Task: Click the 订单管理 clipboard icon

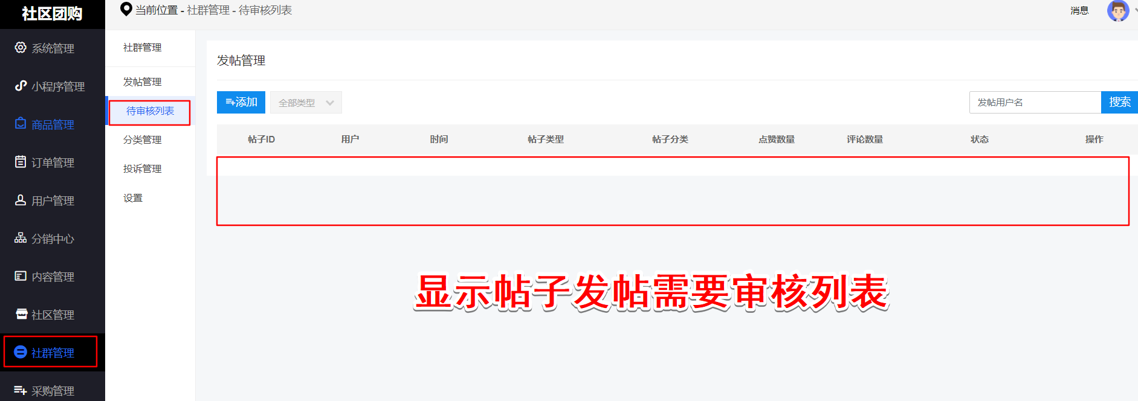Action: pyautogui.click(x=21, y=161)
